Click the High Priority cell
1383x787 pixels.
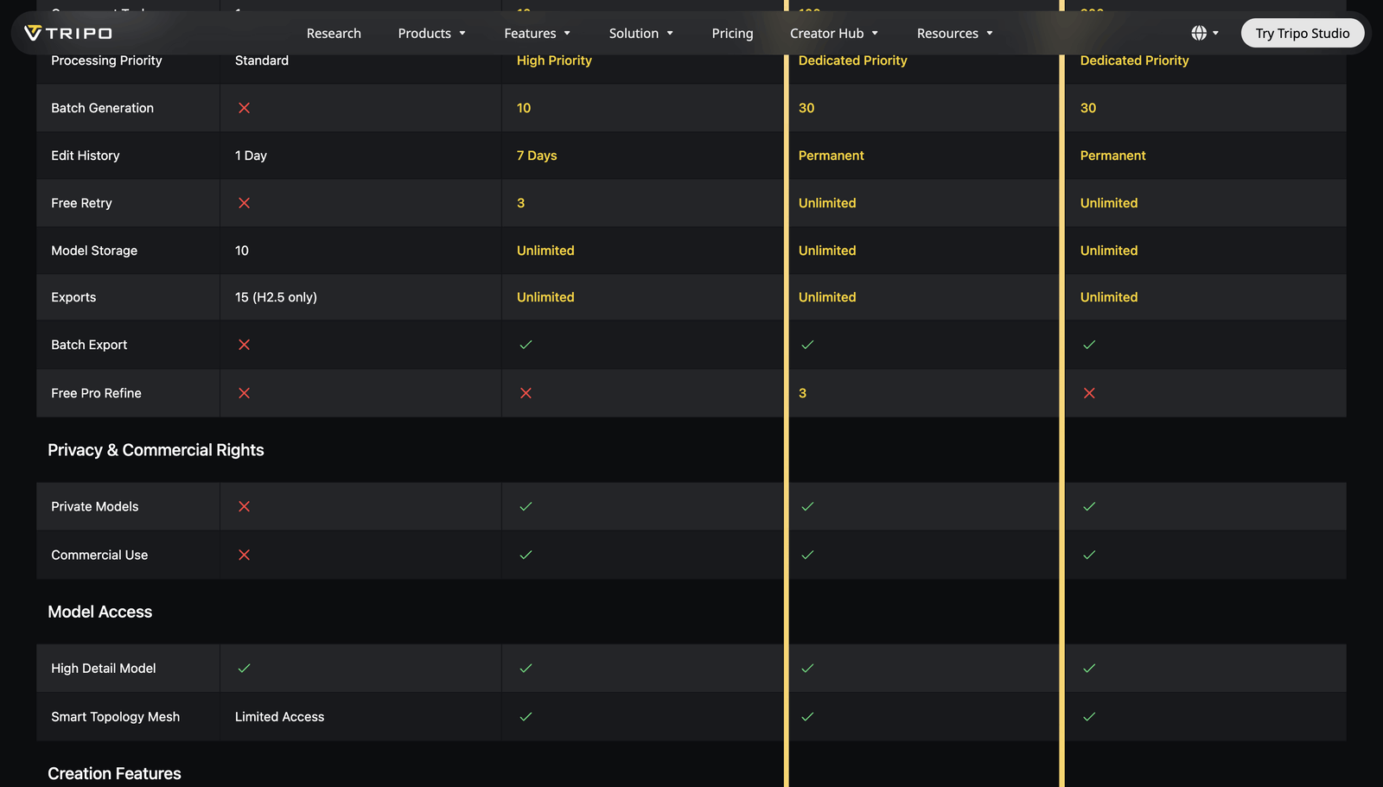click(x=554, y=60)
